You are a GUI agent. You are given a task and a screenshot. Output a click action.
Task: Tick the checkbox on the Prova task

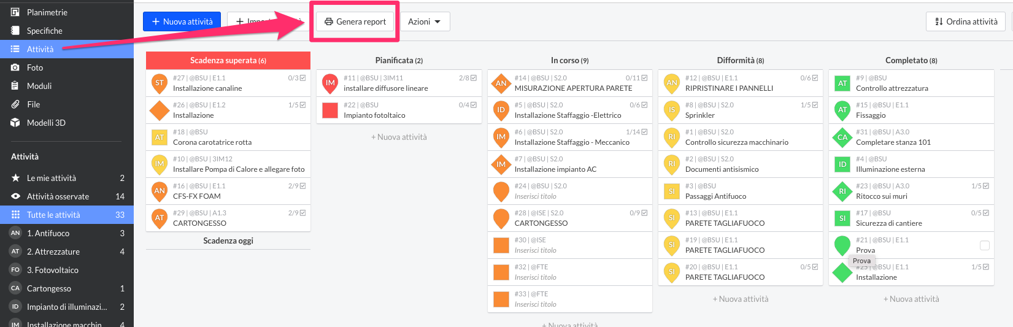coord(984,245)
